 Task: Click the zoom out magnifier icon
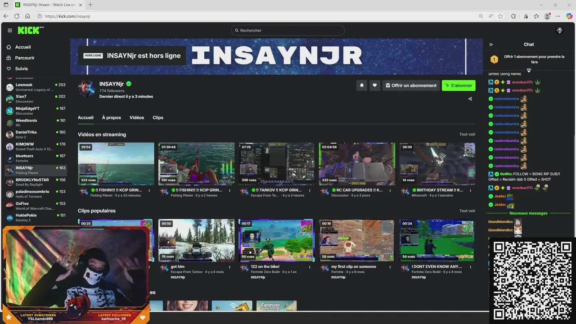[481, 16]
